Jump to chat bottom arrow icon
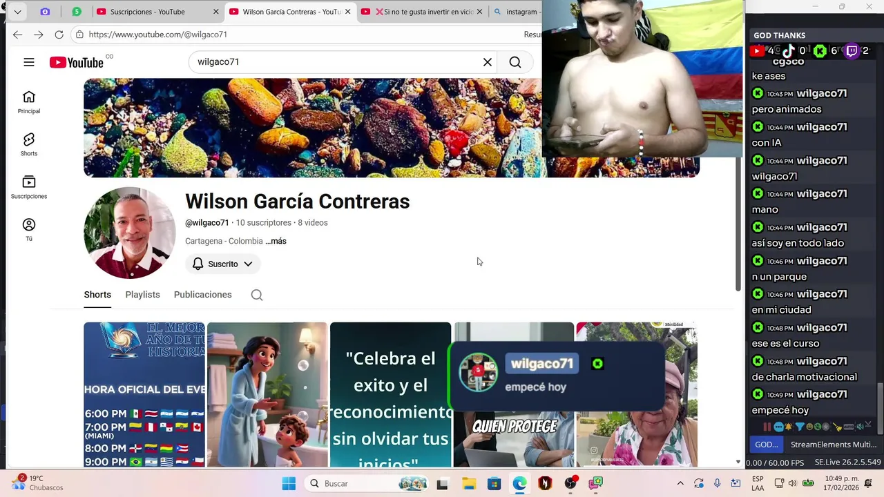The image size is (884, 497). click(868, 424)
